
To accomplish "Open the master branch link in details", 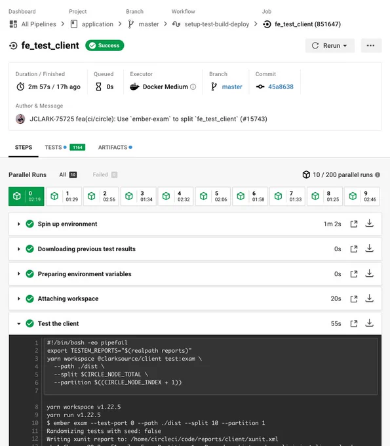I will pos(232,87).
